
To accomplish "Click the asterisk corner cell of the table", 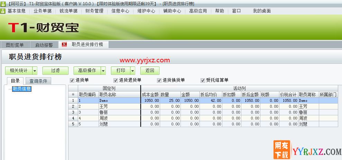I will click(73, 95).
